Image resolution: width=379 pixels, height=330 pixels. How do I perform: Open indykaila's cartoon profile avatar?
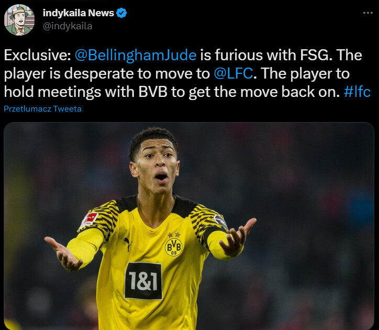pos(19,20)
